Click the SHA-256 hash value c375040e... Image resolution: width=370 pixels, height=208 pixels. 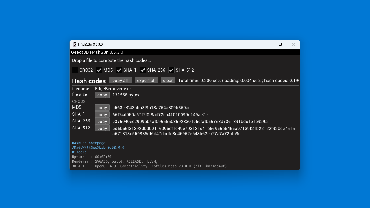click(190, 122)
